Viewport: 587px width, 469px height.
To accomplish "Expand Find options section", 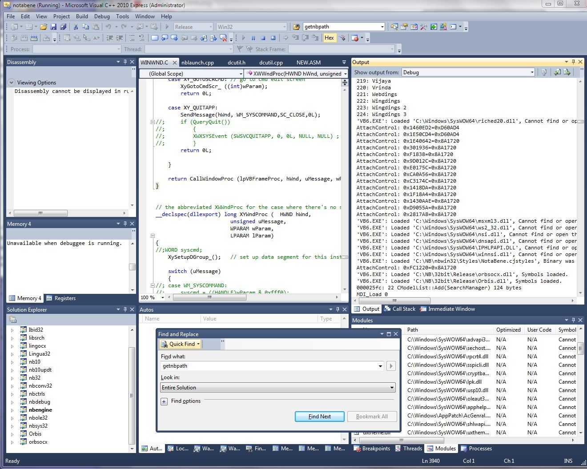I will click(164, 401).
